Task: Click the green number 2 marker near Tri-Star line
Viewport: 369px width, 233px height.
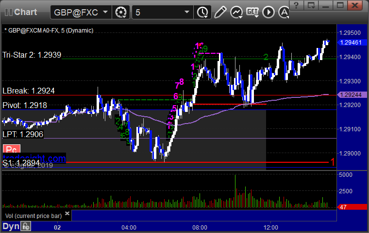Action: (x=266, y=57)
